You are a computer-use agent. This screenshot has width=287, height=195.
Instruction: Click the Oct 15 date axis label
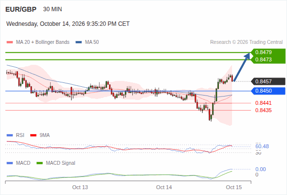click(x=234, y=187)
